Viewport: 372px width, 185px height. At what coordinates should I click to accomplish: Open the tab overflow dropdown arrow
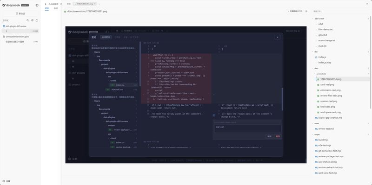pos(99,4)
